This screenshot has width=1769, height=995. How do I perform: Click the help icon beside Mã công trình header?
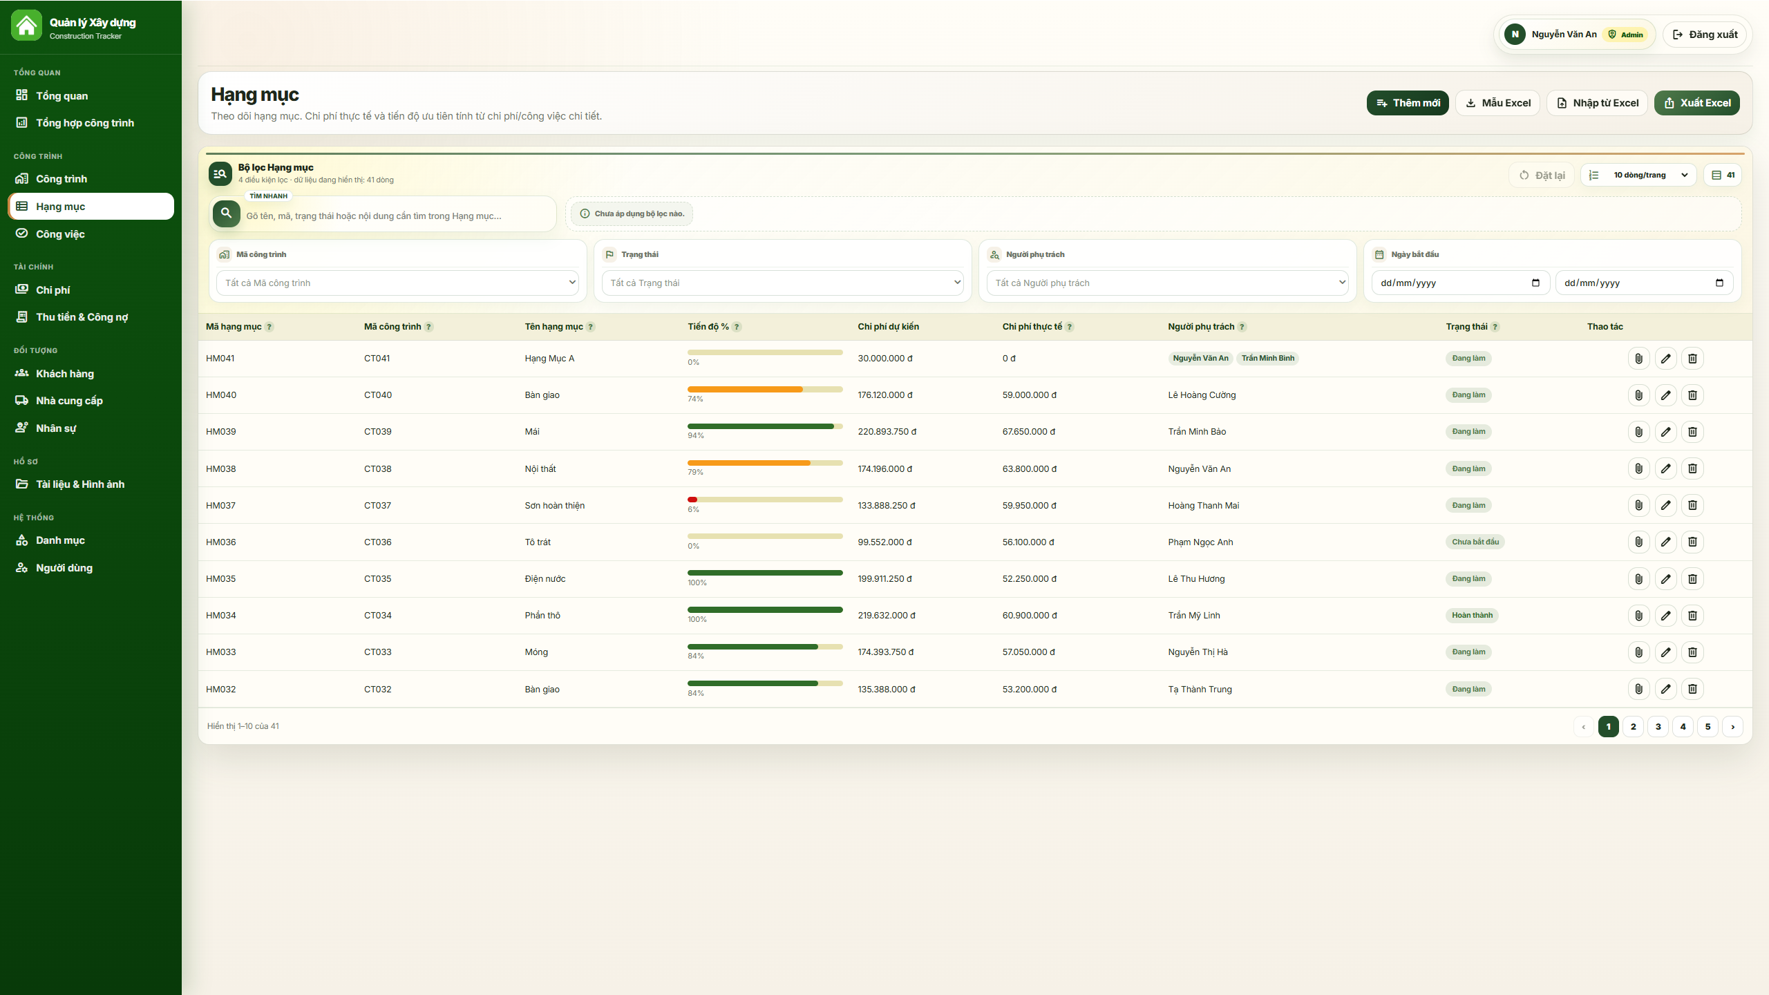tap(428, 327)
